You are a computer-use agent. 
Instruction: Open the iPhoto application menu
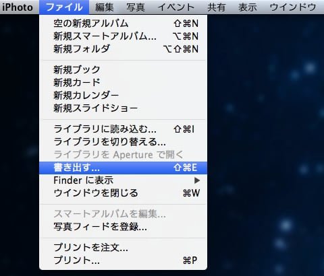(x=18, y=7)
